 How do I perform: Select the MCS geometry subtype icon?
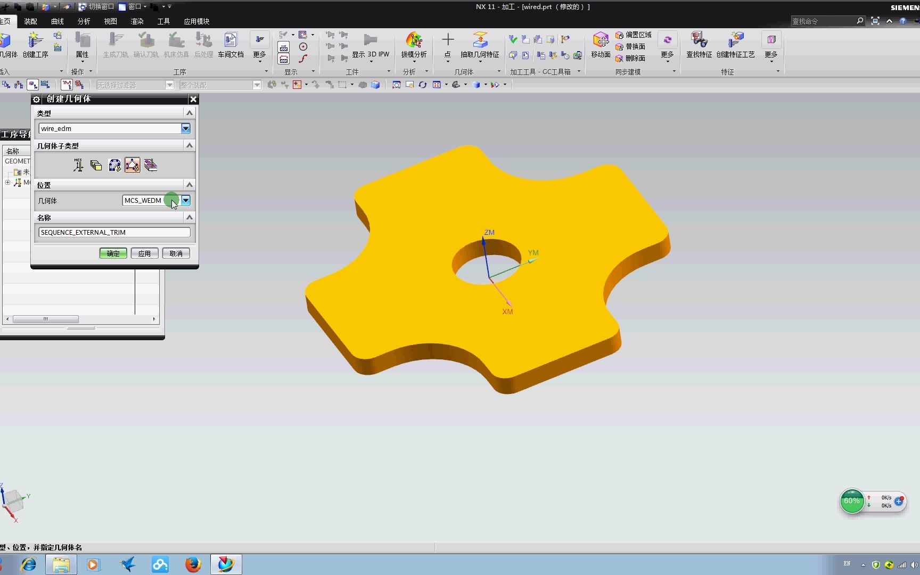tap(78, 165)
